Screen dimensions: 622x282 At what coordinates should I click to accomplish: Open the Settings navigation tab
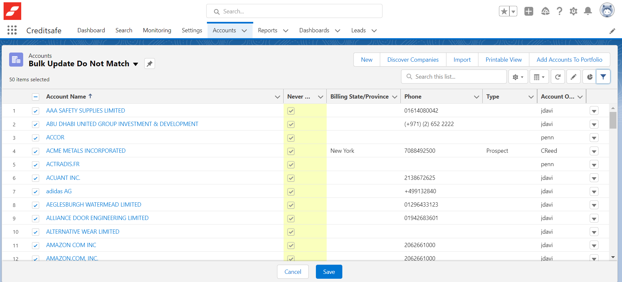[192, 30]
